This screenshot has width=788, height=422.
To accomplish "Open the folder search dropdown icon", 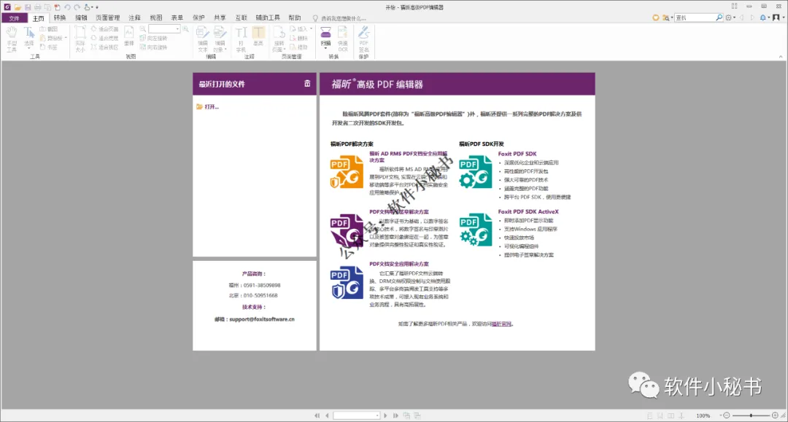I will (667, 17).
